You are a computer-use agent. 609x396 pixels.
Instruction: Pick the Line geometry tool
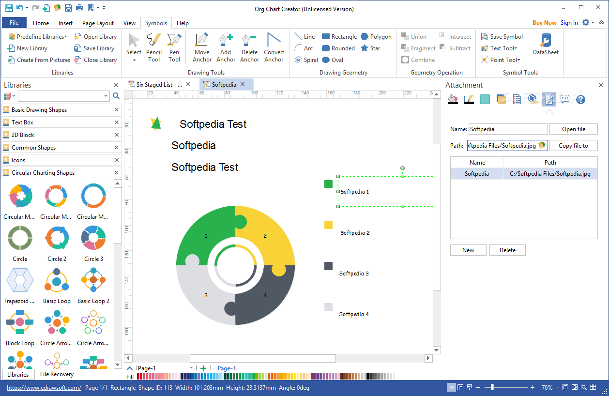(x=305, y=37)
